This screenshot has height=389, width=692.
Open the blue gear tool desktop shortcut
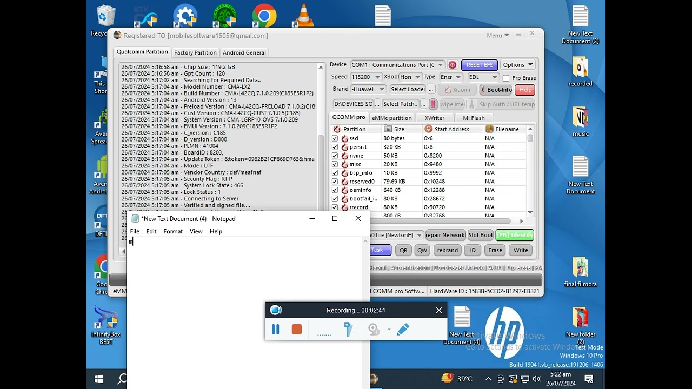coord(185,16)
